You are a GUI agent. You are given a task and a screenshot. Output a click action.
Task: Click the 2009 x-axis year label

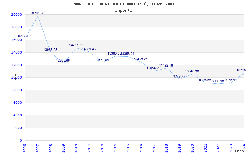pos(64,148)
